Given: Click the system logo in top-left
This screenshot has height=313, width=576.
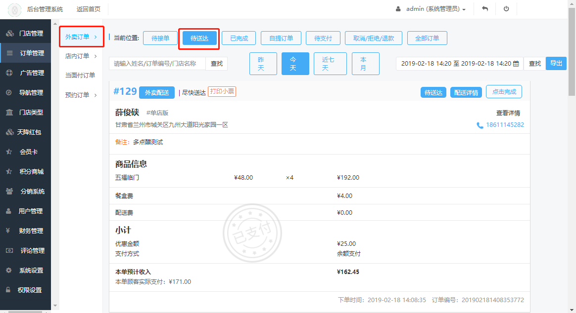Looking at the screenshot, I should [14, 9].
